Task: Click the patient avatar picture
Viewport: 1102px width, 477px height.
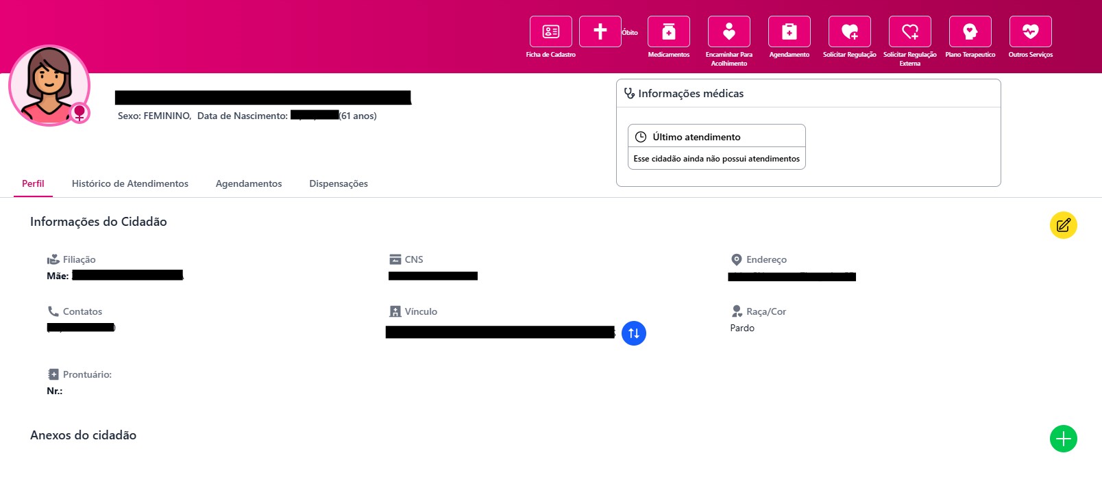Action: click(49, 85)
